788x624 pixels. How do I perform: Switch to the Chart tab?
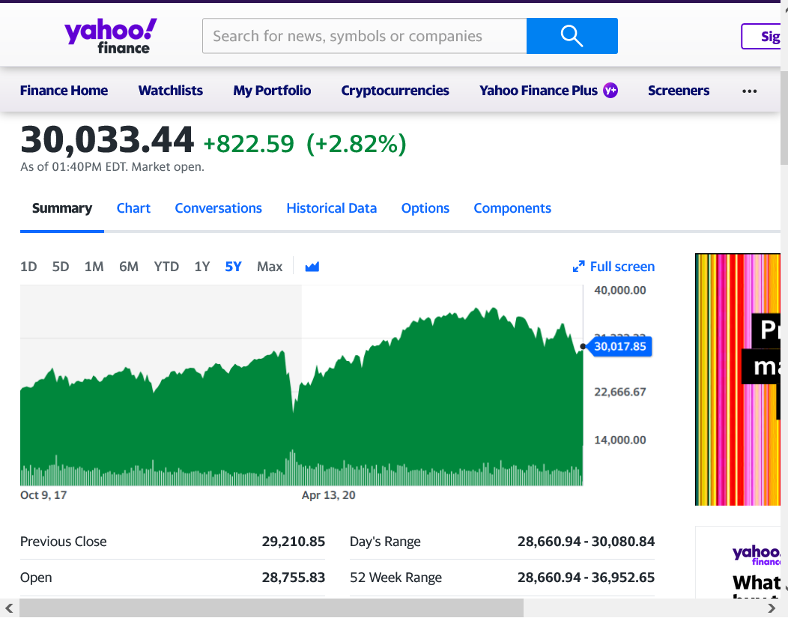click(133, 208)
